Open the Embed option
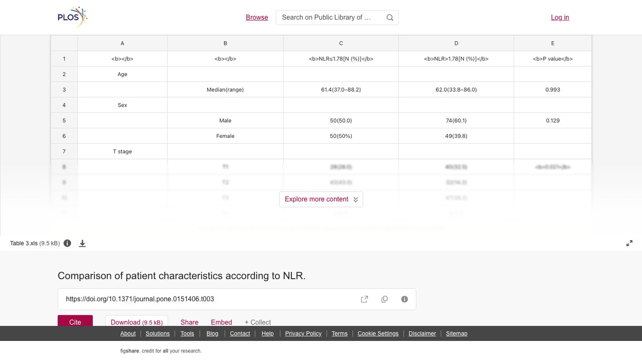This screenshot has height=361, width=642. click(221, 322)
